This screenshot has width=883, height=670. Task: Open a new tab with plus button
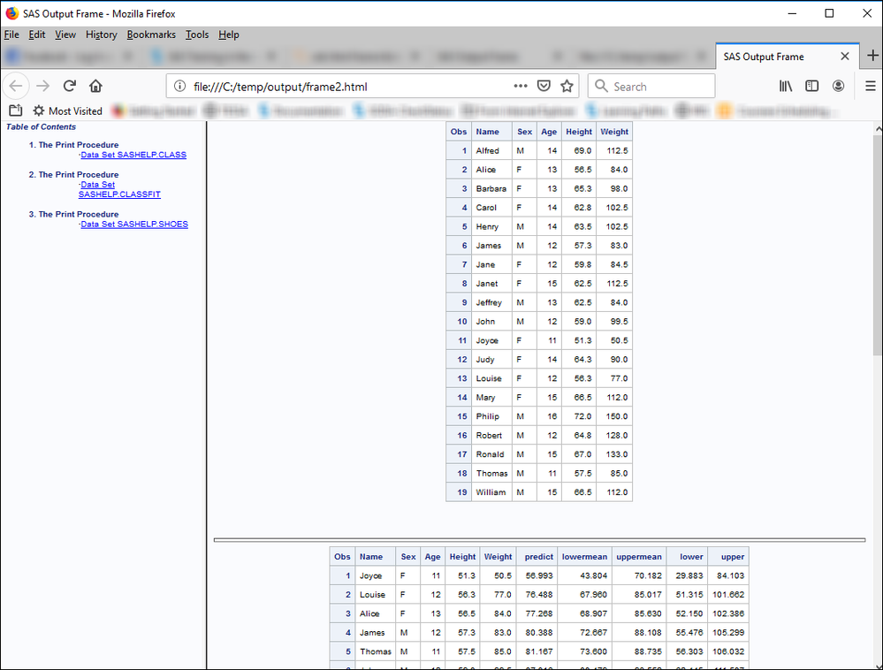pyautogui.click(x=872, y=56)
